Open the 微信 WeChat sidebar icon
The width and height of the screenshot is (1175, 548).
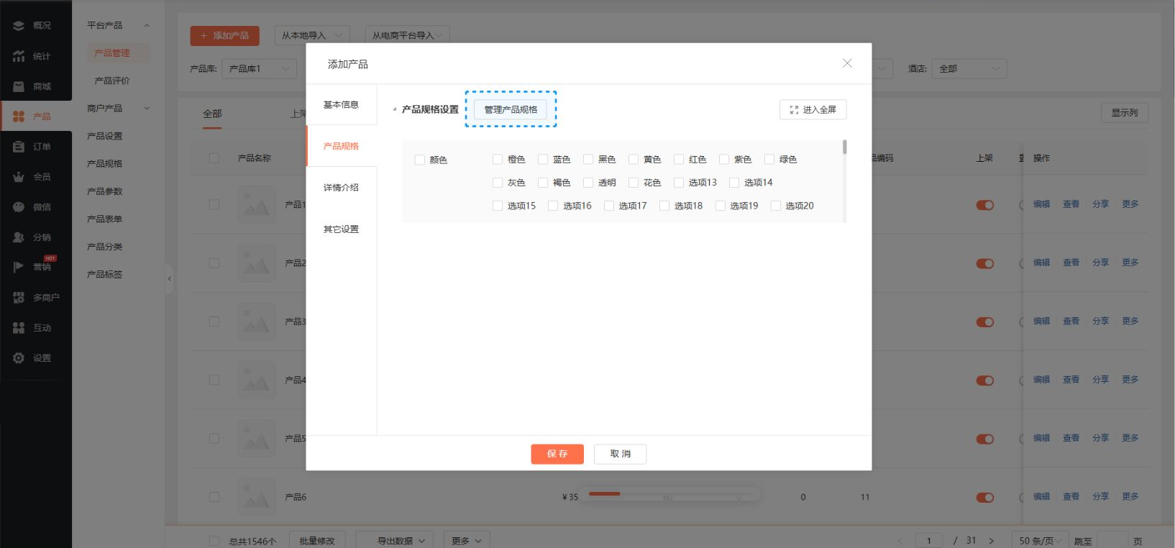(x=19, y=207)
